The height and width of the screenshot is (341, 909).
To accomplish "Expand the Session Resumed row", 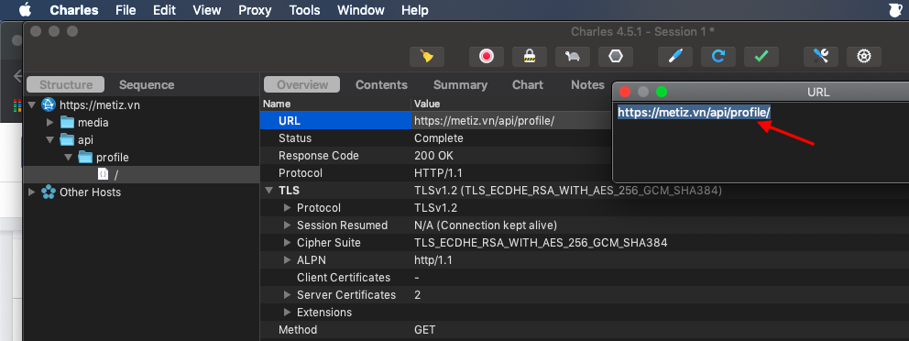I will 287,225.
